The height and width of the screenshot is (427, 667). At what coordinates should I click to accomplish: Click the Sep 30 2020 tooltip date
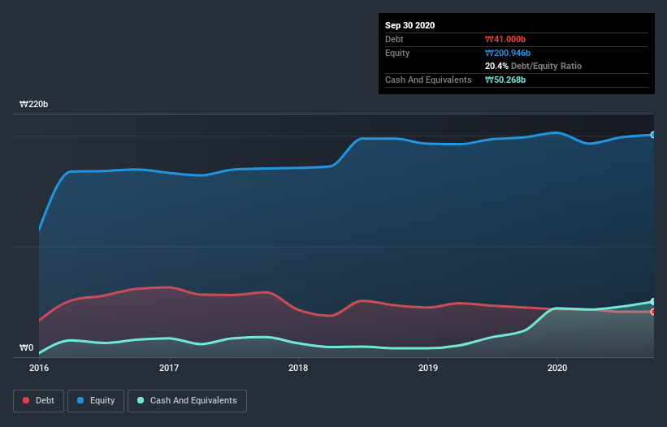[x=409, y=25]
